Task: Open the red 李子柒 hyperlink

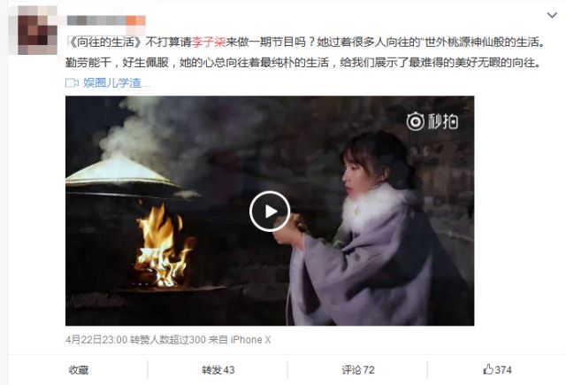Action: 209,42
